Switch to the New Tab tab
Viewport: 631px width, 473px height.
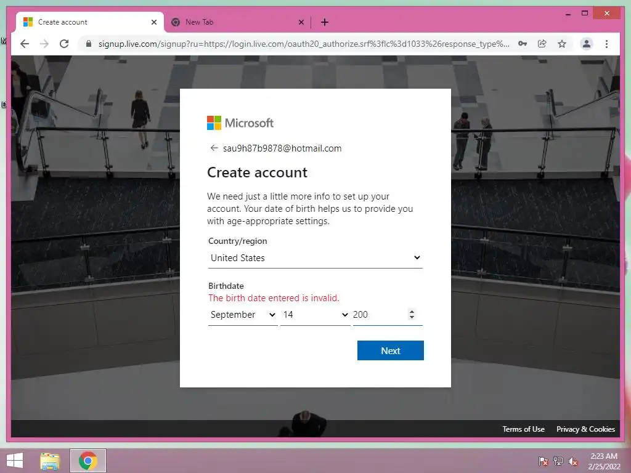(x=237, y=22)
